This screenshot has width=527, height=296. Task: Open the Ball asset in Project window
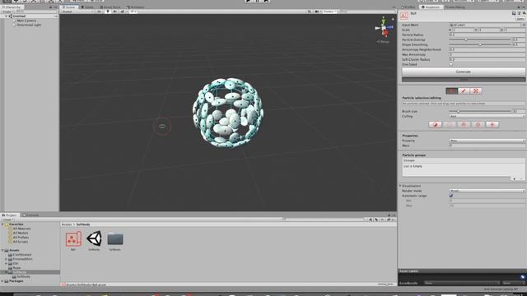[73, 239]
